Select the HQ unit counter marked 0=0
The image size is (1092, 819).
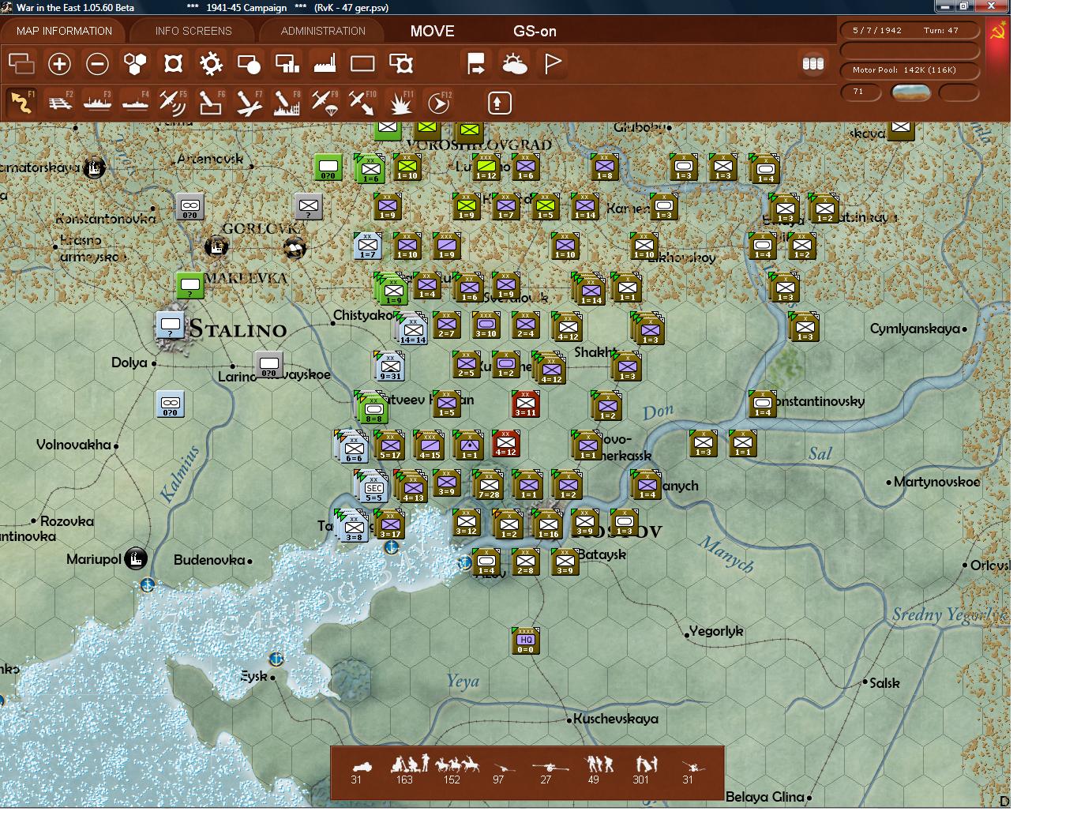coord(526,641)
